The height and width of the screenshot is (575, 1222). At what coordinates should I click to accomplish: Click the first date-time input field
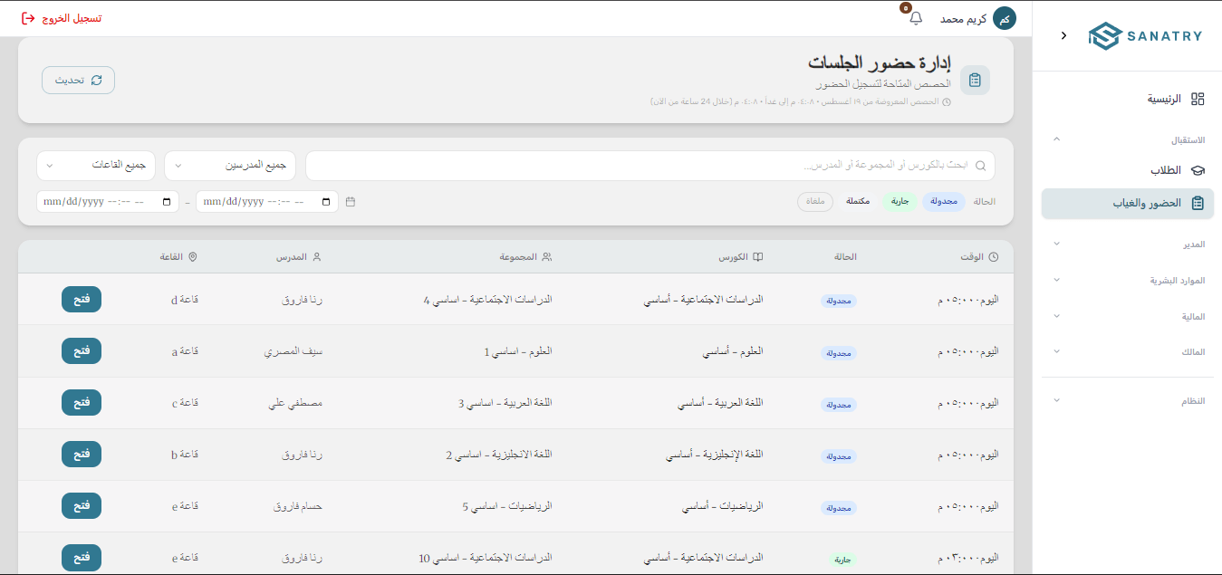(x=267, y=202)
